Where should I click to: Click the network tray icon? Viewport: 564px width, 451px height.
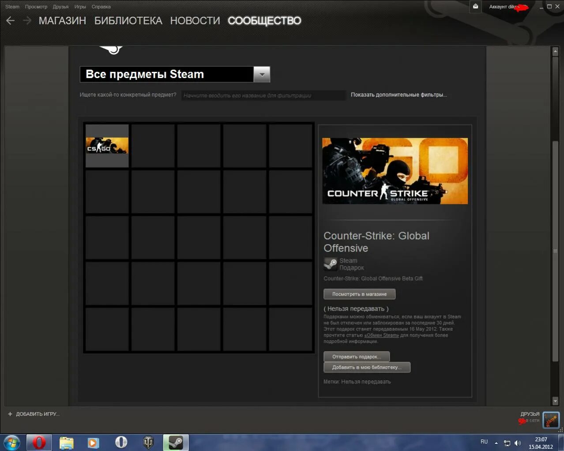pos(507,443)
